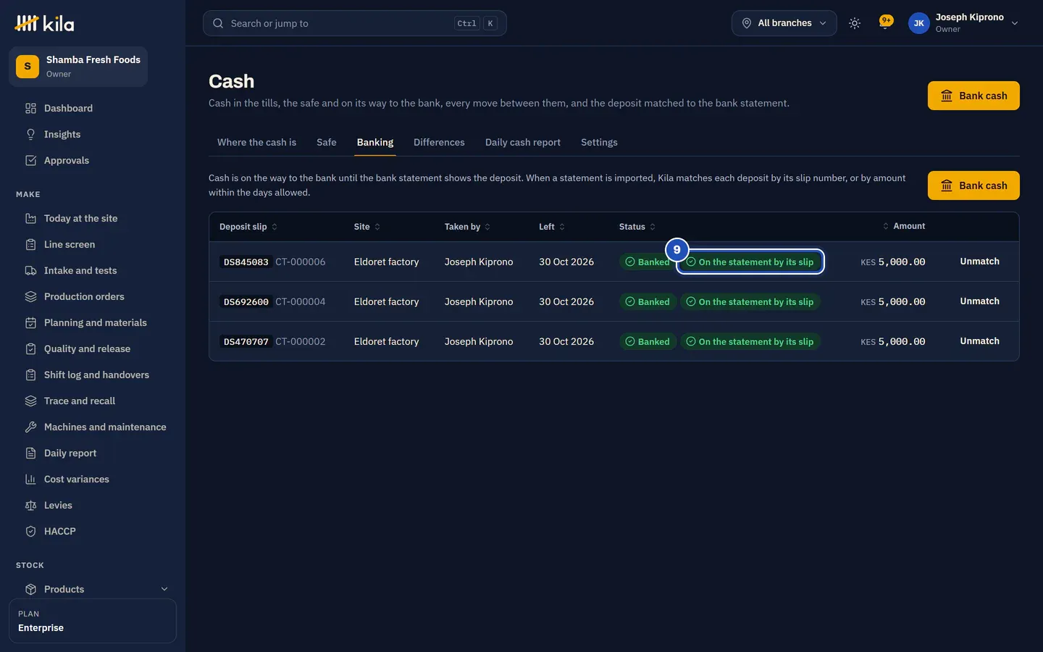
Task: Unmatch deposit DS845083
Action: coord(979,262)
